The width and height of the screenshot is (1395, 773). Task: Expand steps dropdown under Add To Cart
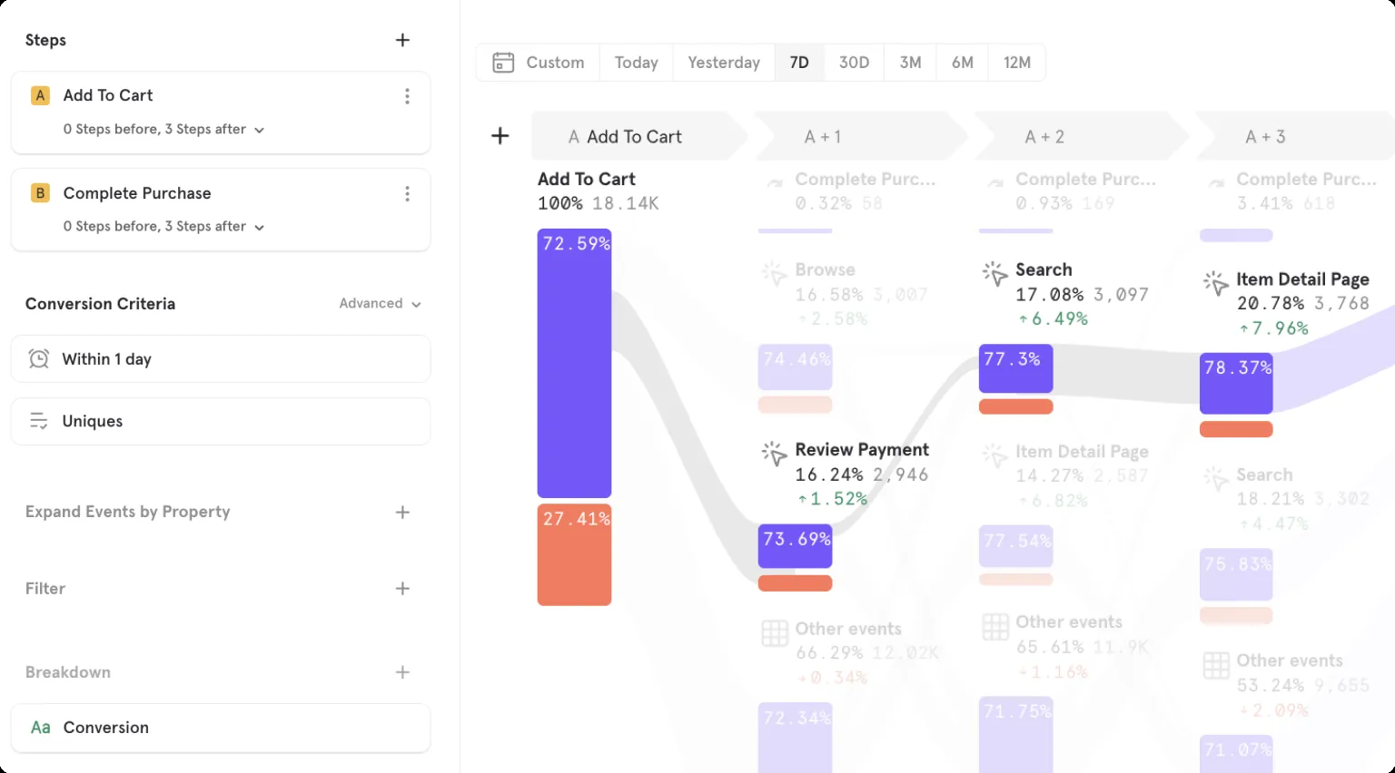pos(164,130)
